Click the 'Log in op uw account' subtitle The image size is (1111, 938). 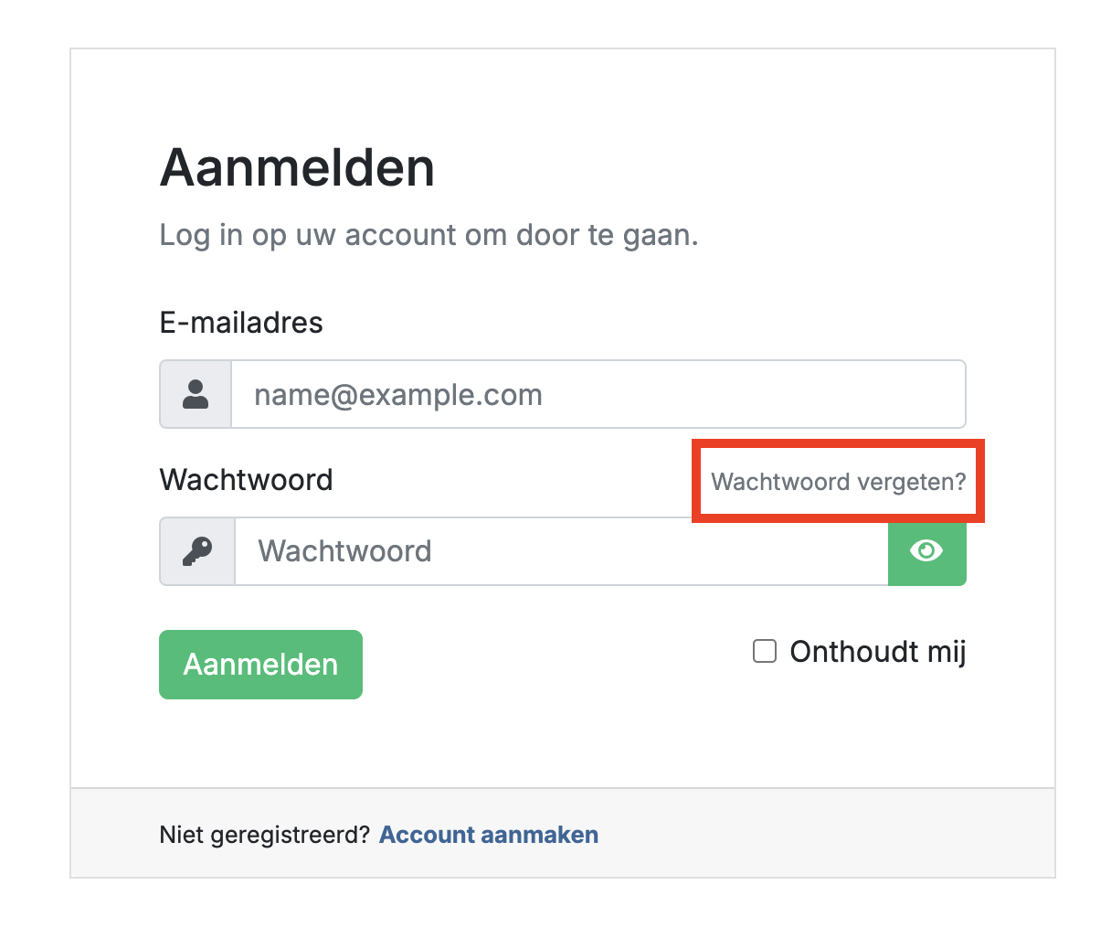click(429, 235)
